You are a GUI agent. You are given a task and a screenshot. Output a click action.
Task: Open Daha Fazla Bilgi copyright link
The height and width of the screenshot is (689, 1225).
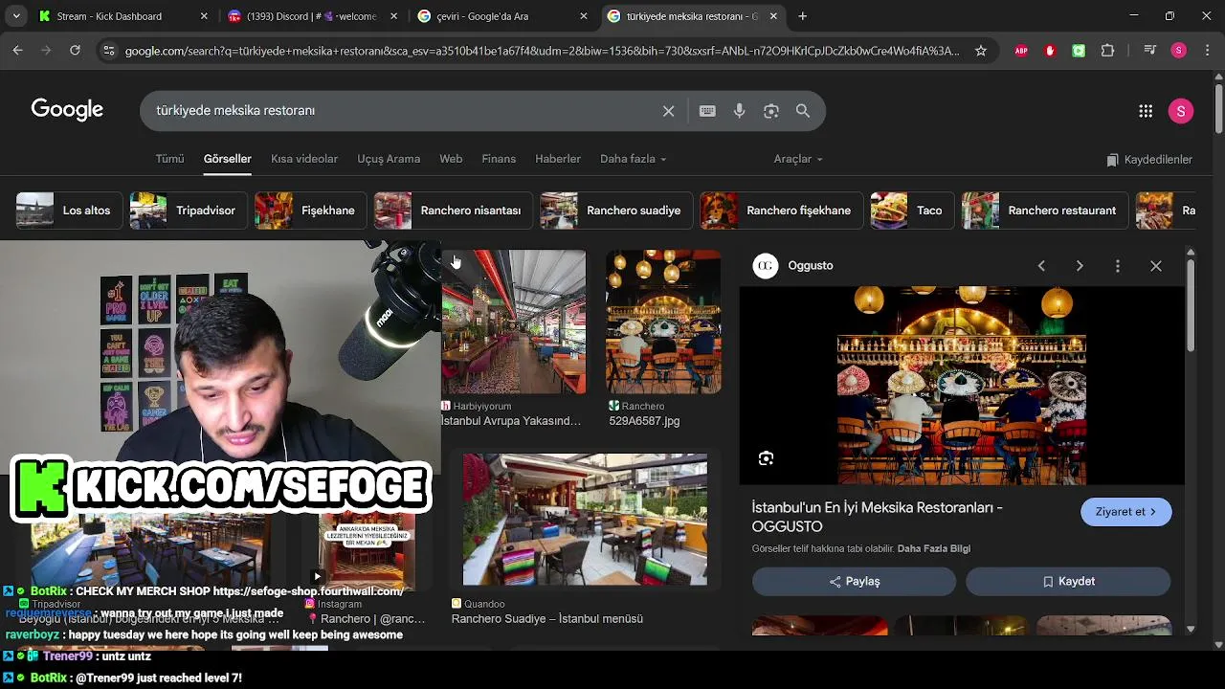tap(933, 548)
